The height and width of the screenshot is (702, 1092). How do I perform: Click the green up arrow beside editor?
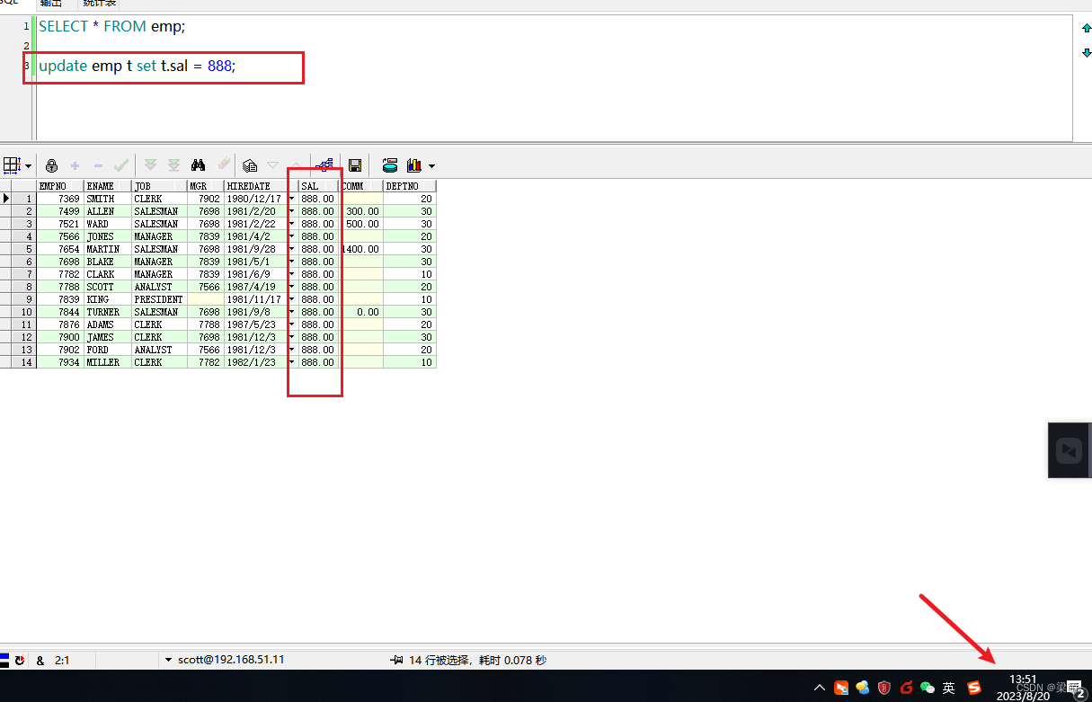pyautogui.click(x=1086, y=29)
